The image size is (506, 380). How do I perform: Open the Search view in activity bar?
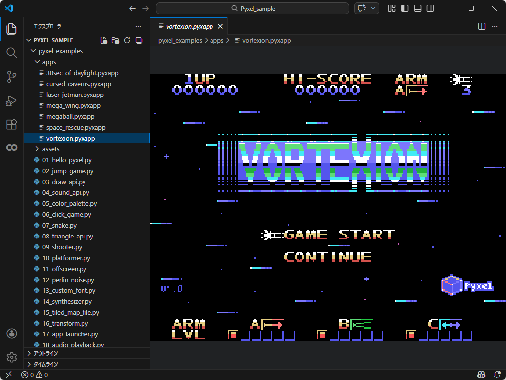(12, 52)
